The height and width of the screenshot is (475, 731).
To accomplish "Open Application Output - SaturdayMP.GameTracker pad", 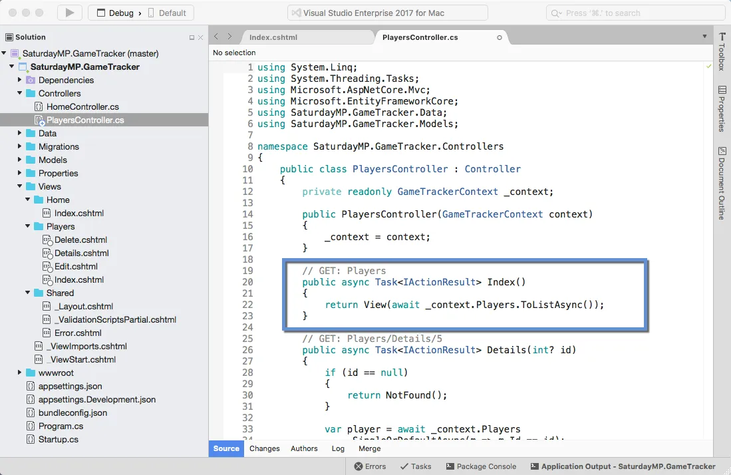I will click(x=623, y=466).
